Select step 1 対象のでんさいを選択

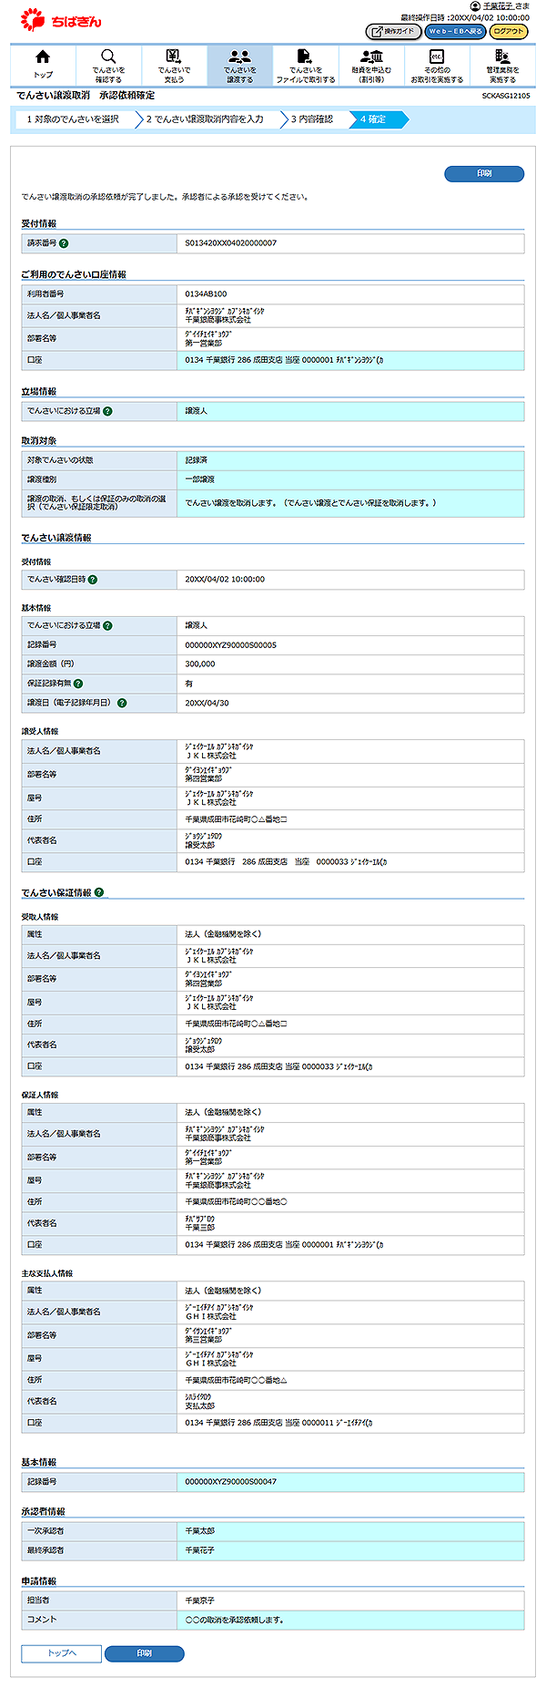(x=73, y=119)
